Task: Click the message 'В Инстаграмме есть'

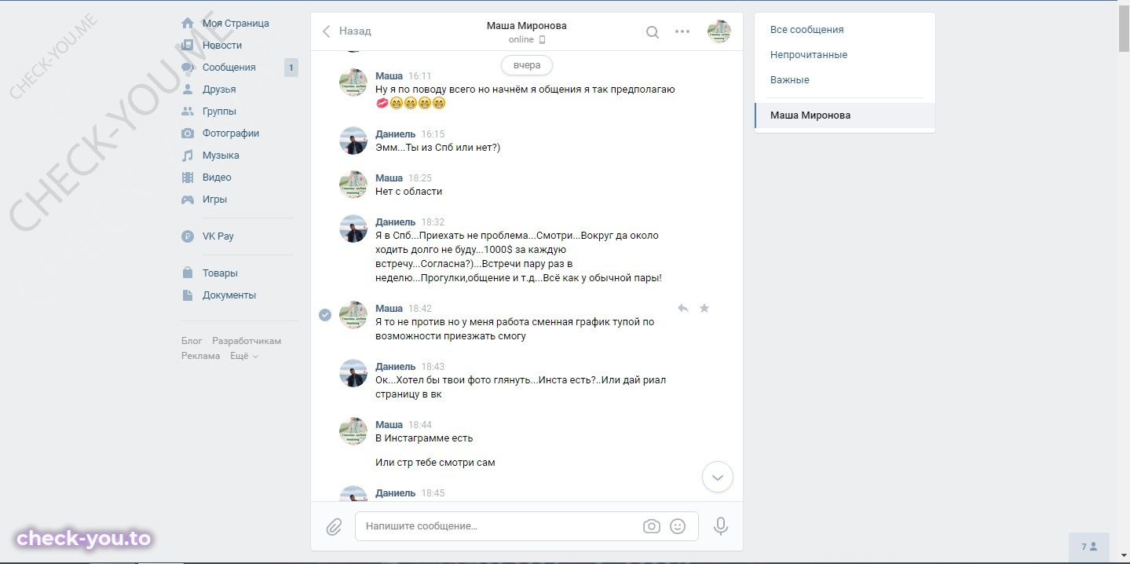Action: [424, 438]
